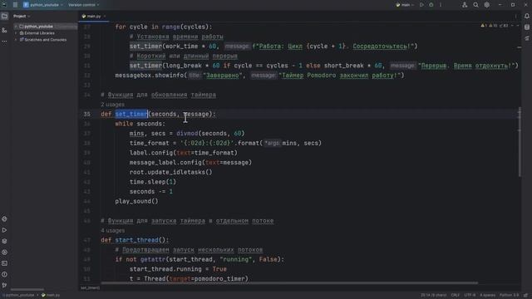Open the Database tool window
Viewport: 532px width, 299px height.
pos(527,27)
